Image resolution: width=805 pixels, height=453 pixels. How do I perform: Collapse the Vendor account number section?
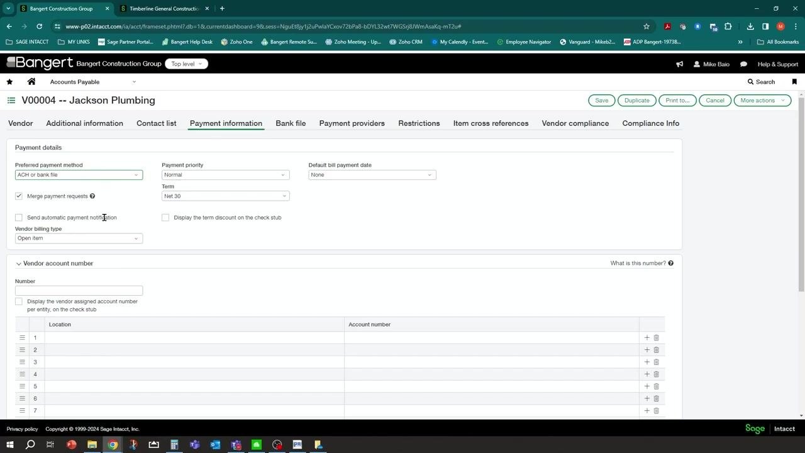pyautogui.click(x=18, y=264)
